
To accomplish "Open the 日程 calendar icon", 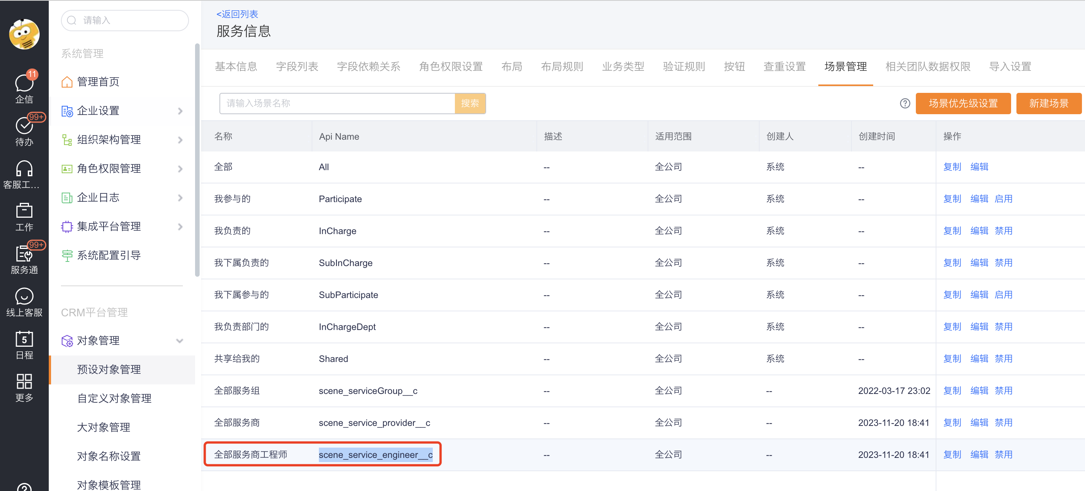I will coord(24,339).
